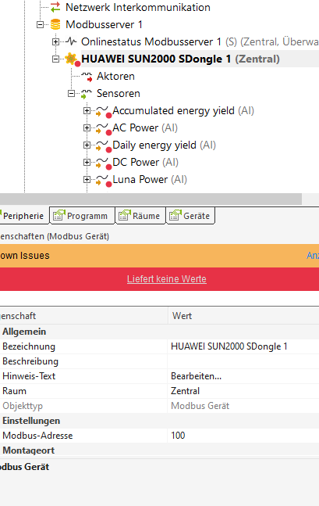
Task: Click the horizontal scrollbar of the tree
Action: coord(151,199)
